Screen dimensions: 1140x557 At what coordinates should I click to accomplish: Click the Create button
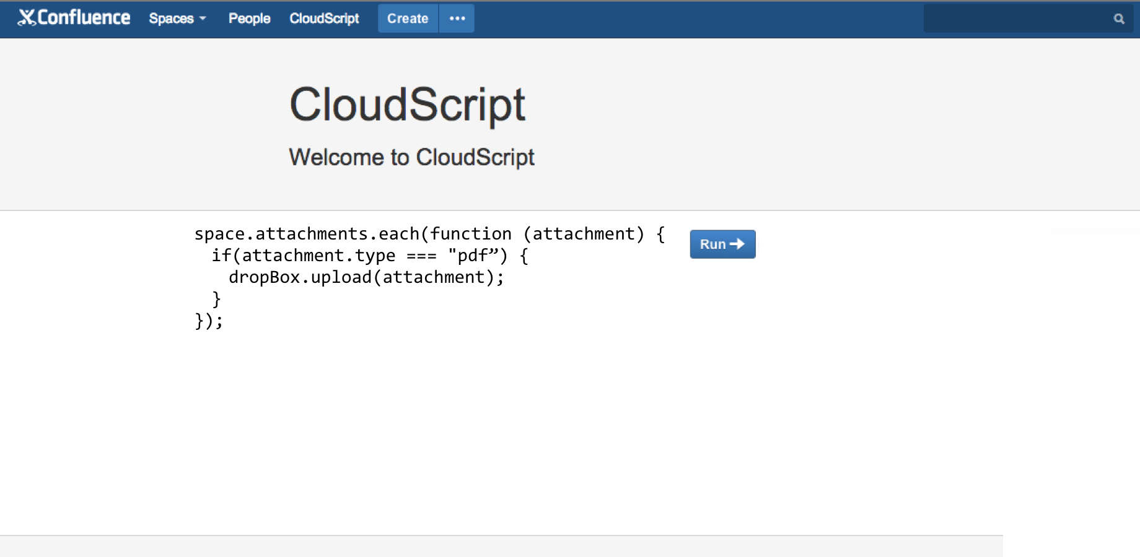[x=408, y=19]
